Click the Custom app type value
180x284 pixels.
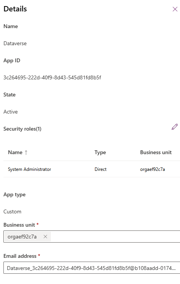(x=12, y=211)
